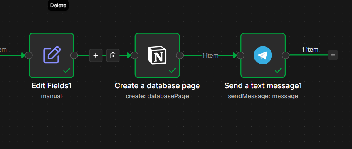Click the Notion node success checkmark

coord(172,71)
